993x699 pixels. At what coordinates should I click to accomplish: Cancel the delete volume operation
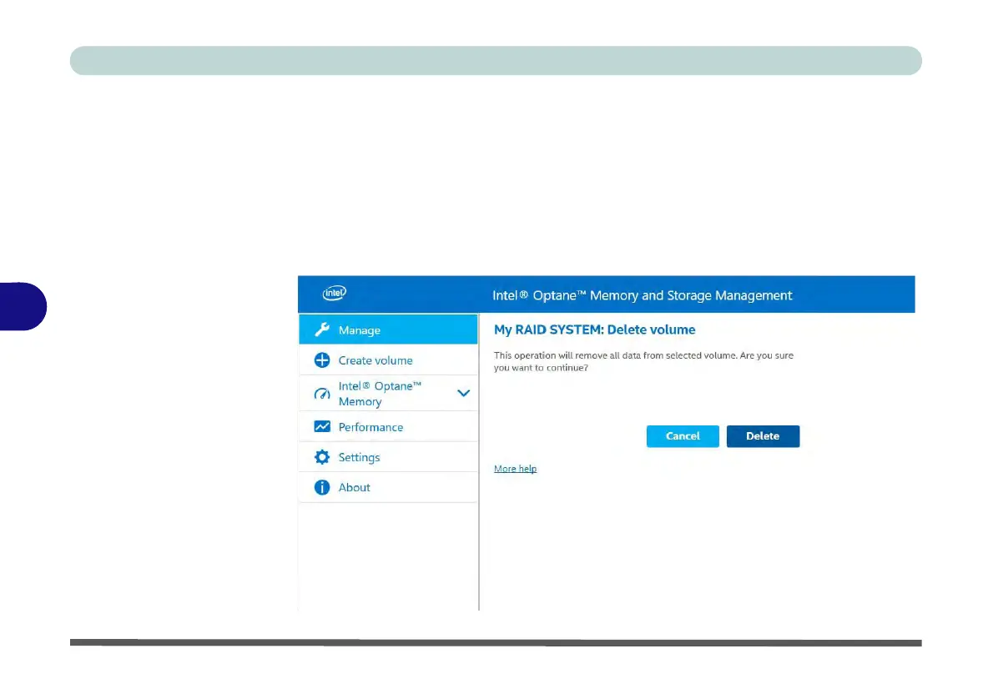(x=683, y=436)
